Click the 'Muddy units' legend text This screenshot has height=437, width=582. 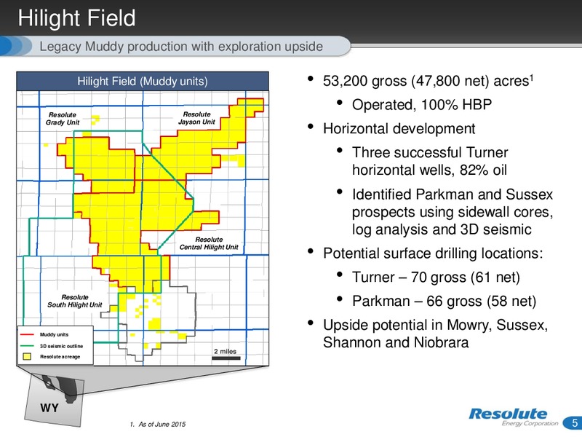coord(54,334)
